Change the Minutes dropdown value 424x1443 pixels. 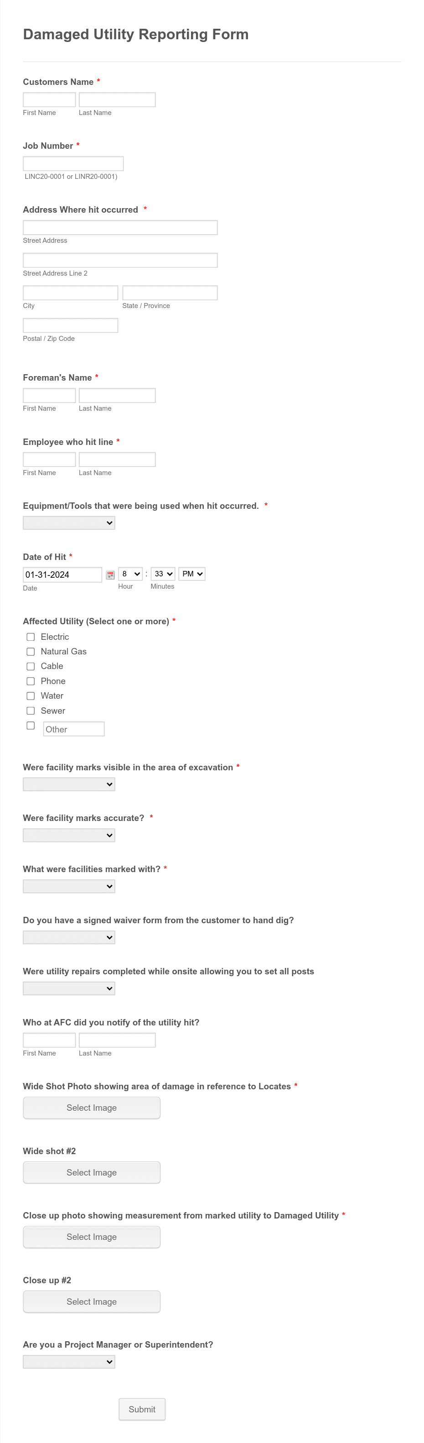coord(162,574)
